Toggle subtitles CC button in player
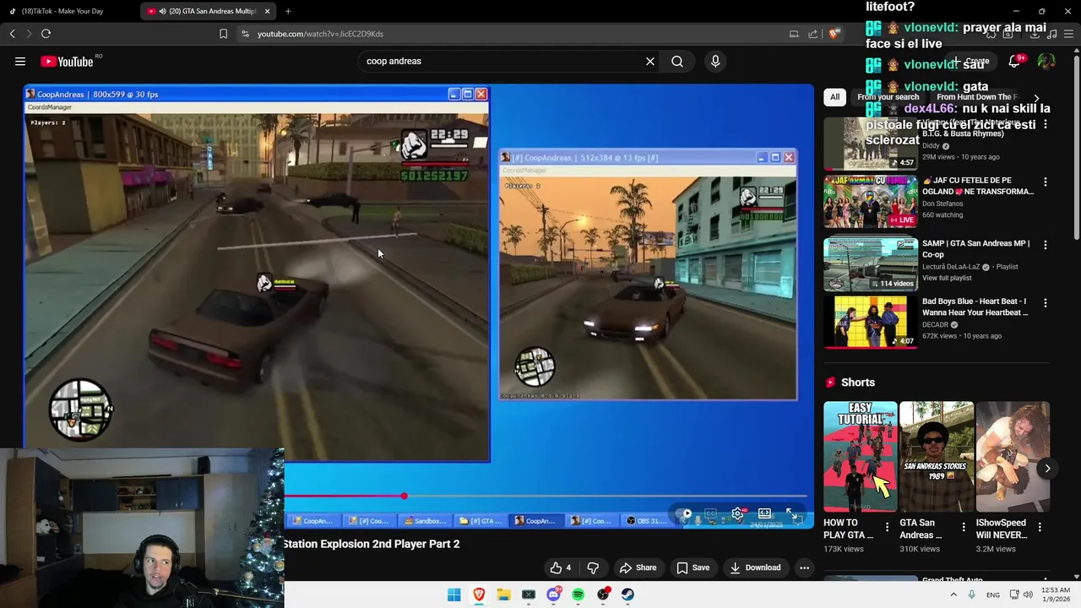 (711, 513)
